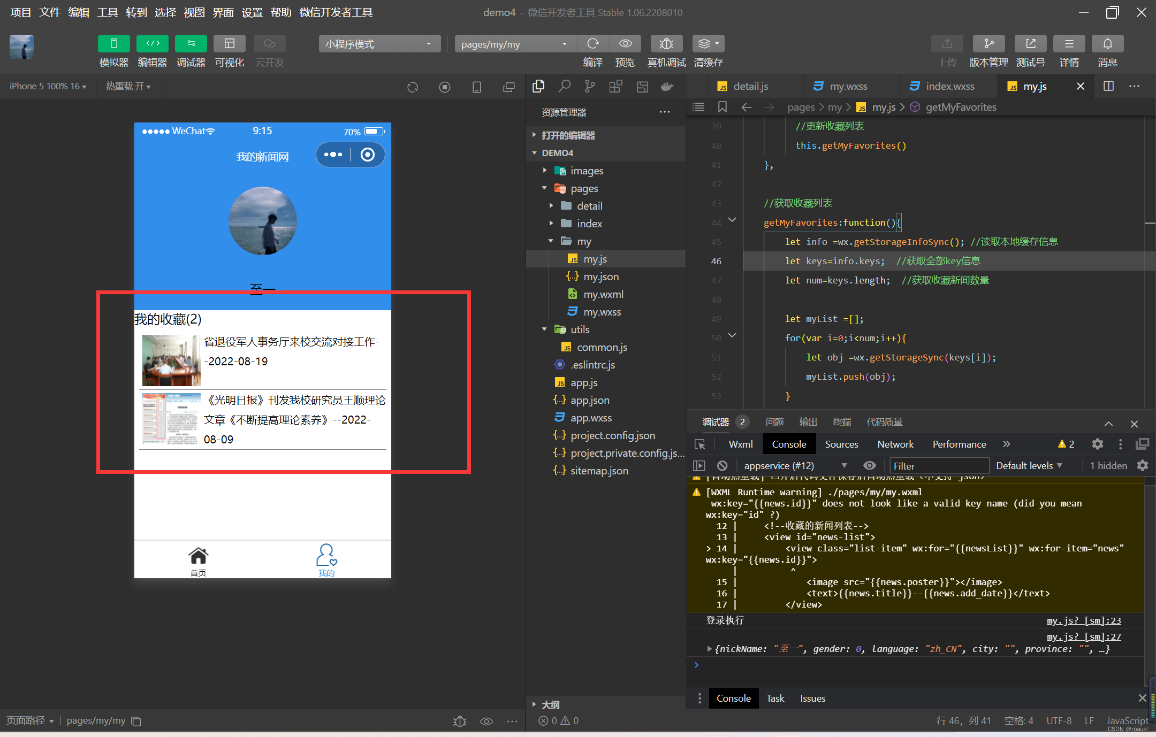The image size is (1156, 737).
Task: Switch to the index.wxss editor tab
Action: click(x=949, y=86)
